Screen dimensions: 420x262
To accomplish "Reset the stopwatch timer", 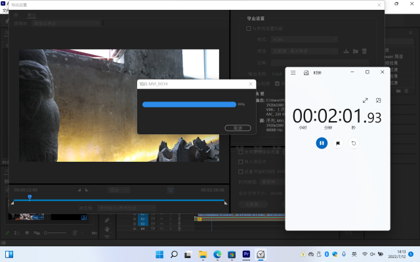I will coord(354,143).
